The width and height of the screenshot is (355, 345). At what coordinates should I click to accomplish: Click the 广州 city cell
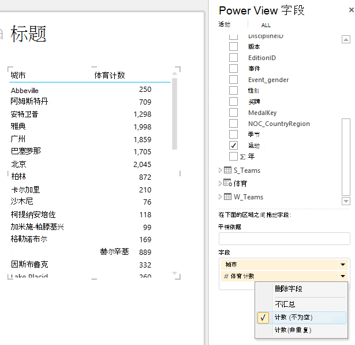tap(18, 139)
